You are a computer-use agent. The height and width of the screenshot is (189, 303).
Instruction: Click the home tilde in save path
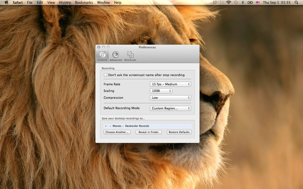[x=106, y=126]
